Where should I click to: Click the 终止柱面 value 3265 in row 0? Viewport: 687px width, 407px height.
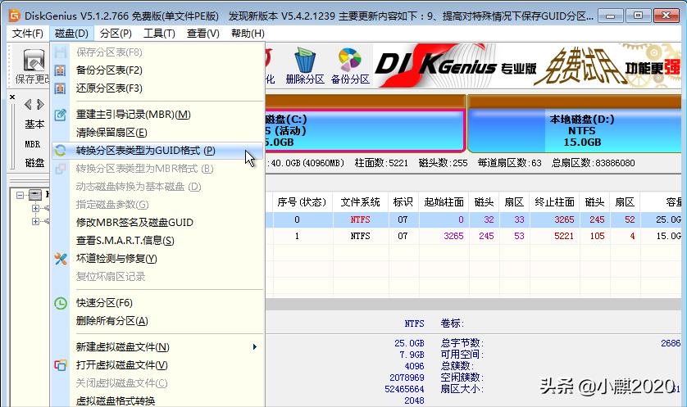tap(564, 219)
